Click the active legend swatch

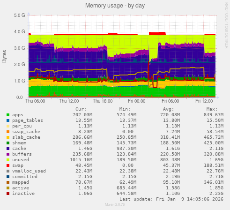pyautogui.click(x=8, y=188)
